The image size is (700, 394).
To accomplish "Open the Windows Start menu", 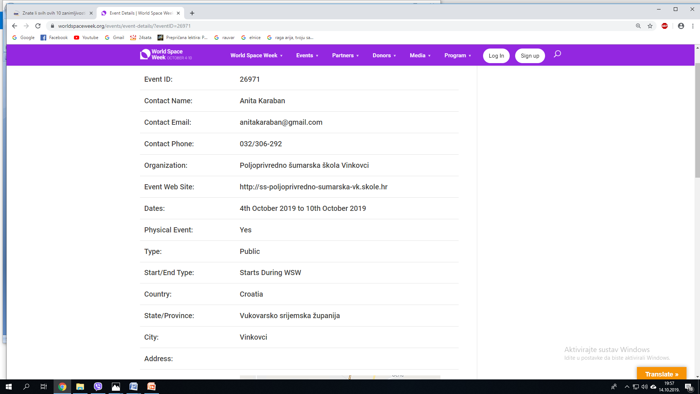I will coord(9,387).
